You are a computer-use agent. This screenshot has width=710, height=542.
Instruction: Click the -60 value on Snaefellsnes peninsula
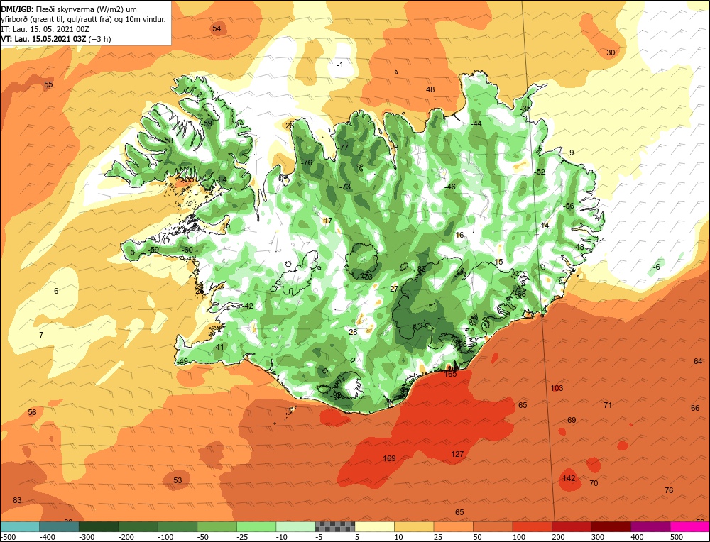tap(187, 250)
